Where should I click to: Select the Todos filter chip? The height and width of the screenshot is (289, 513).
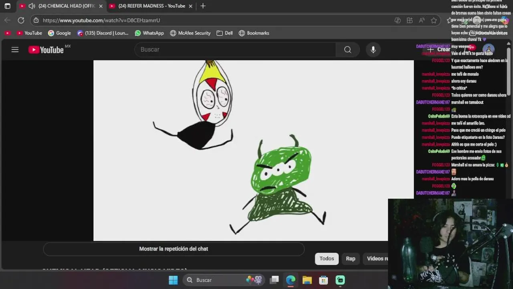tap(327, 259)
